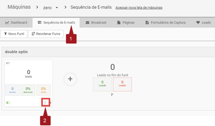Click the blue envios stat box
The image size is (215, 126).
click(x=12, y=90)
